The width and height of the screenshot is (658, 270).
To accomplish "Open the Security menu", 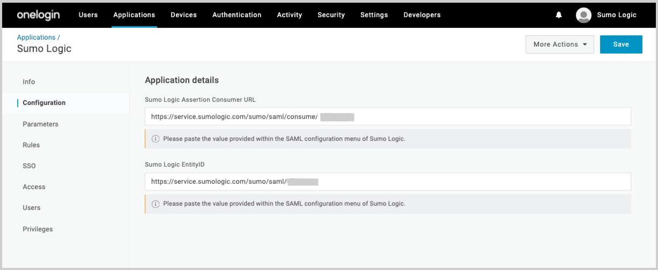I will pos(331,15).
